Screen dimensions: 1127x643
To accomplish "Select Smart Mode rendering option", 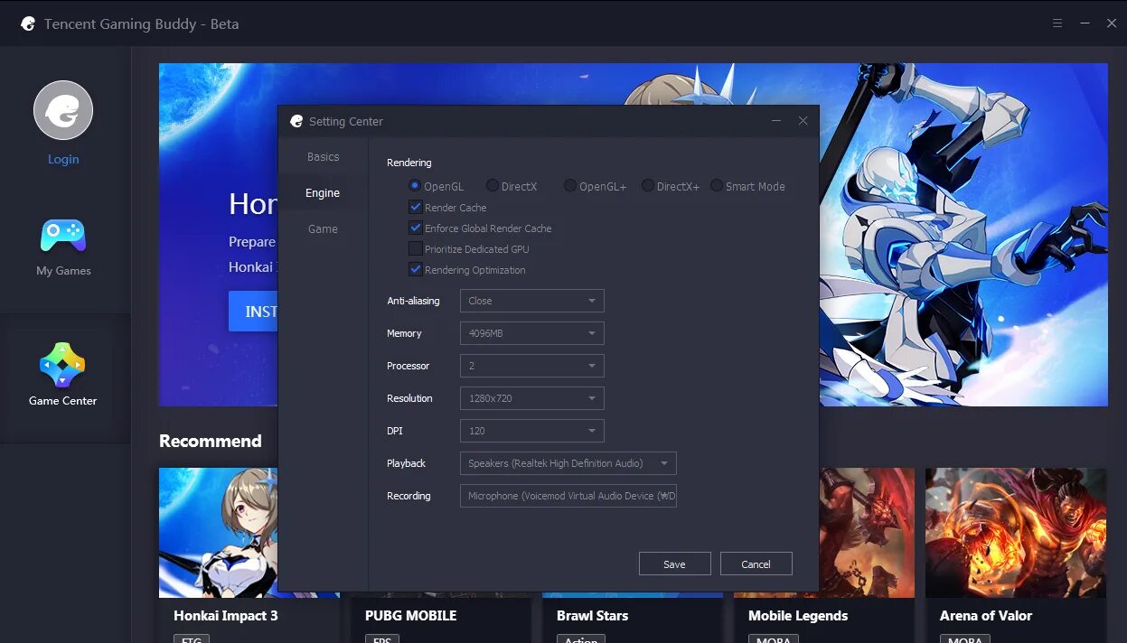I will [x=716, y=185].
